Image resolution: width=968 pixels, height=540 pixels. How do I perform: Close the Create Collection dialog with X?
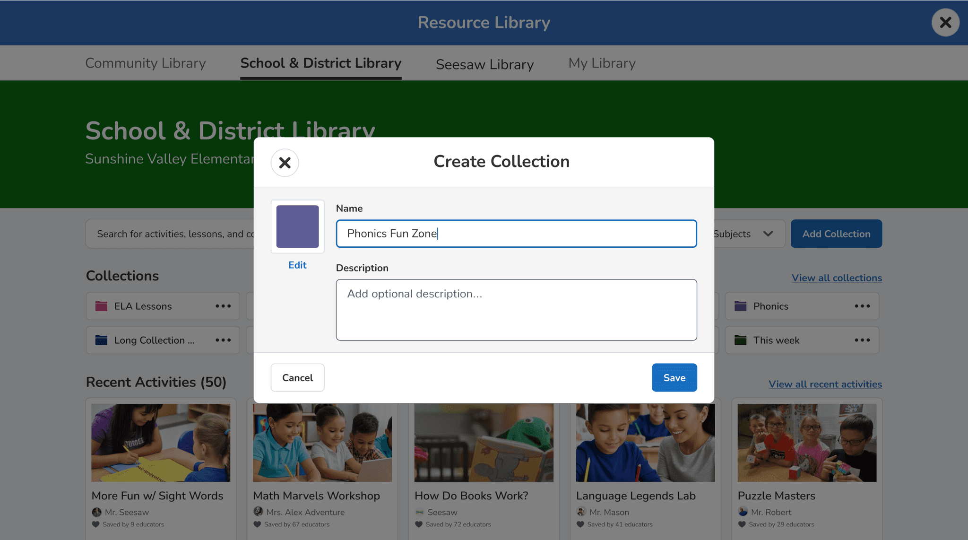(285, 163)
